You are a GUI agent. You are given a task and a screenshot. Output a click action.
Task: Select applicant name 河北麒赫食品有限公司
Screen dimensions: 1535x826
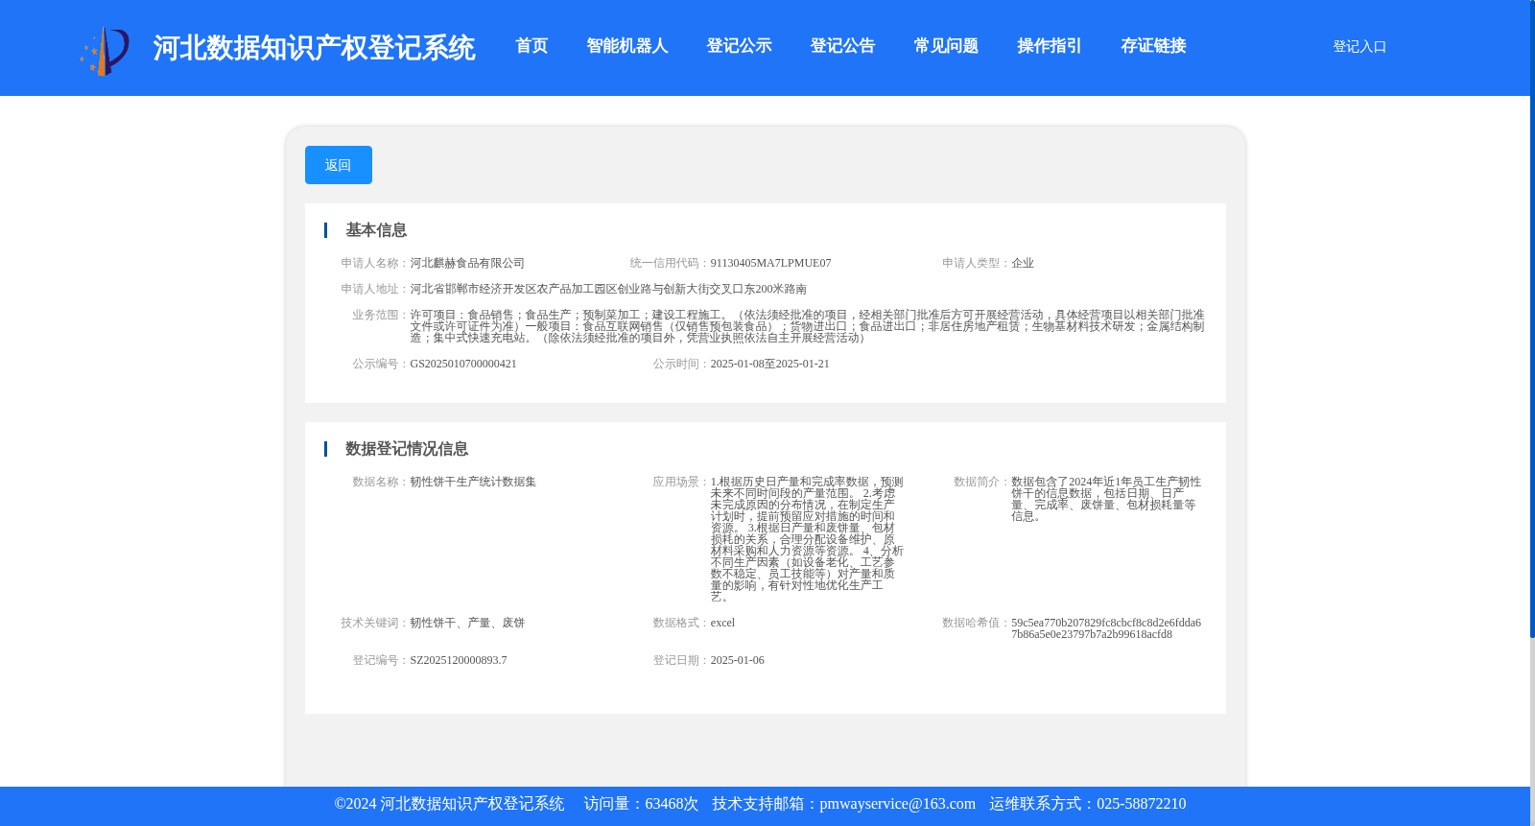(x=467, y=263)
